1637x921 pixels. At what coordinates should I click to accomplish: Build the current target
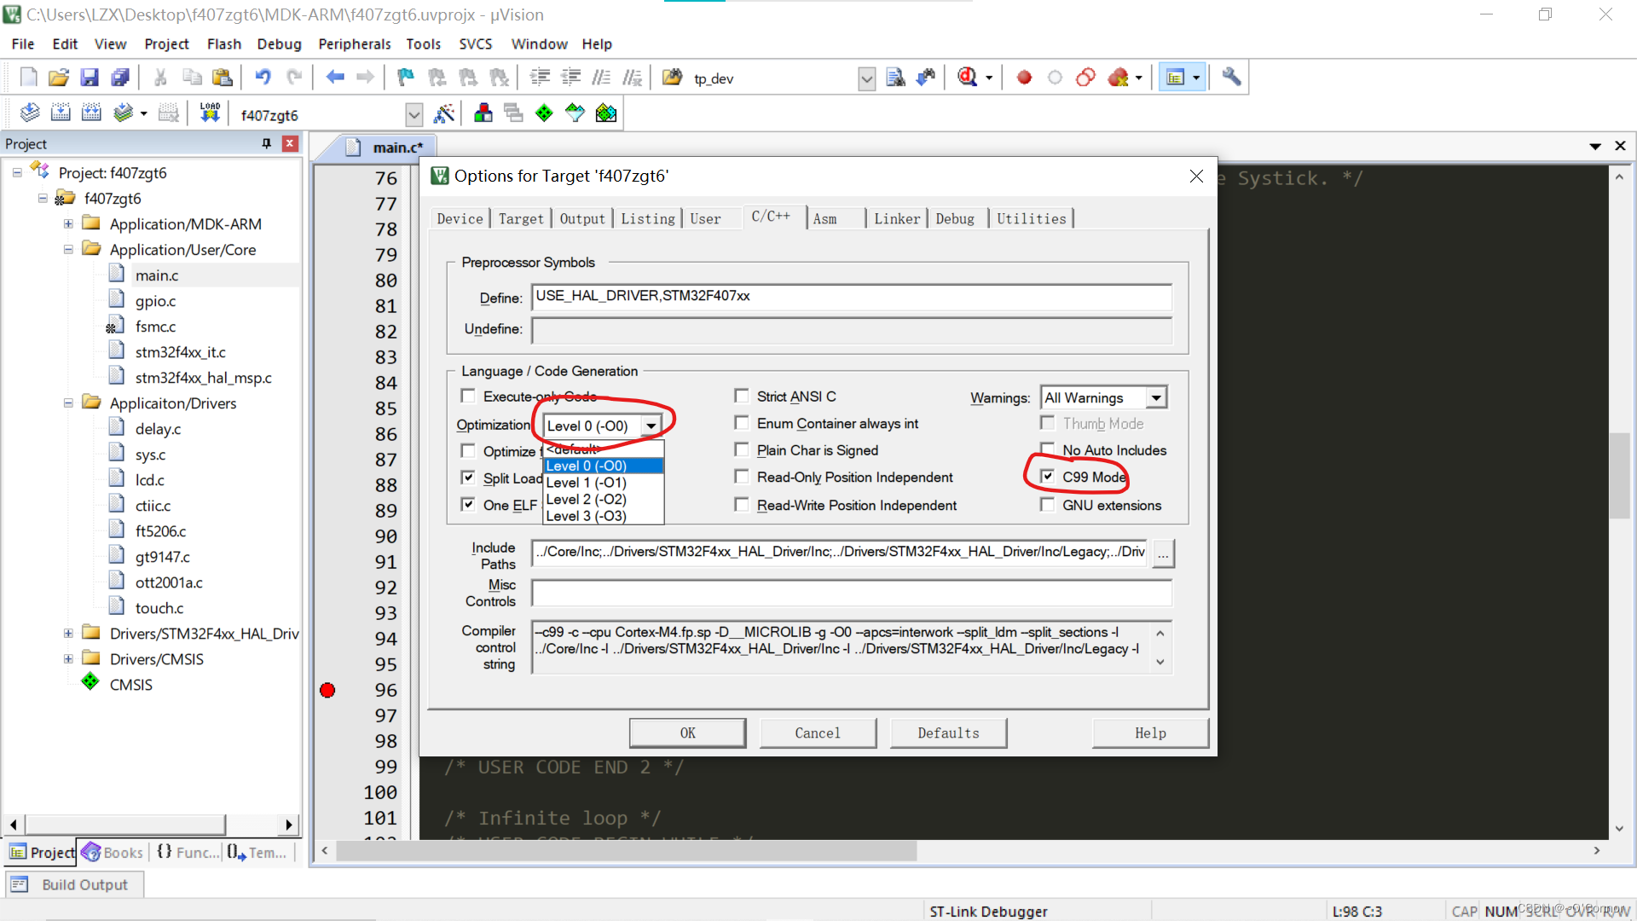tap(61, 113)
